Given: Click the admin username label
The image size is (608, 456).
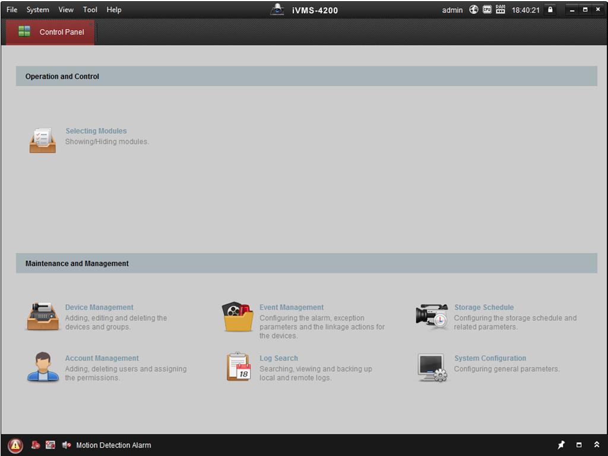Looking at the screenshot, I should tap(452, 10).
